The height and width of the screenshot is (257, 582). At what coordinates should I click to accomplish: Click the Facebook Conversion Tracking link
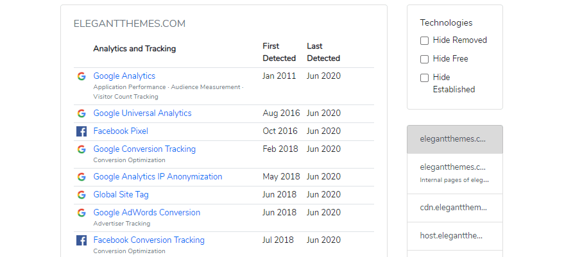[x=149, y=240]
